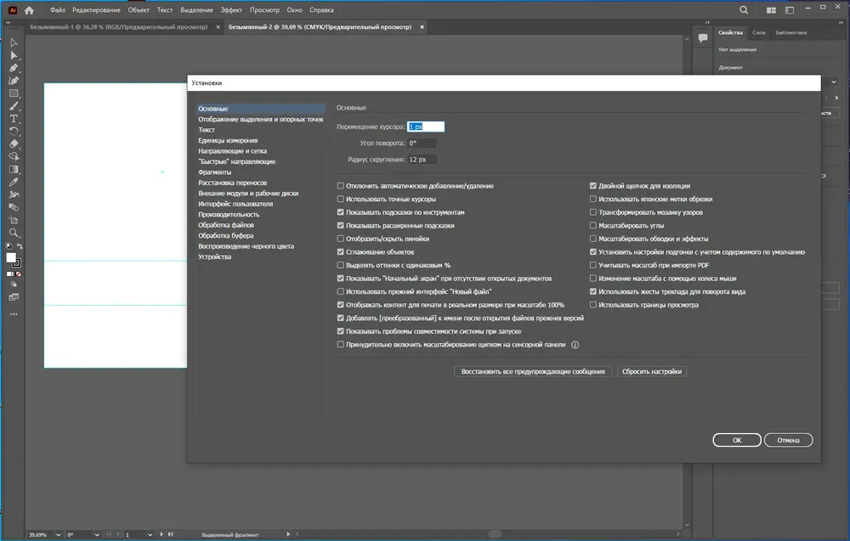850x541 pixels.
Task: Select the Type tool
Action: tap(14, 119)
